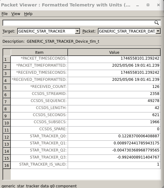Click status bar text about q0 component

(x=39, y=186)
